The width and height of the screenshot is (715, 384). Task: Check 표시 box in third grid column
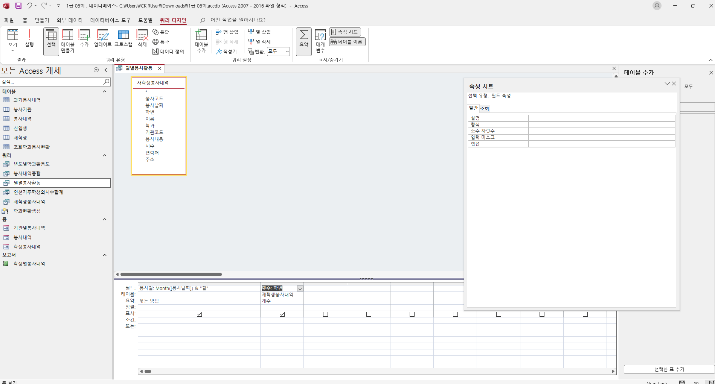coord(325,314)
